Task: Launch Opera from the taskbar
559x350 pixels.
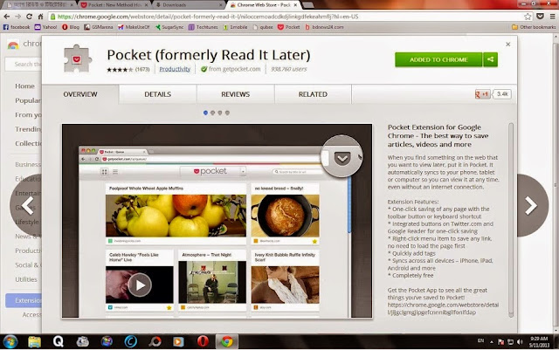Action: click(x=203, y=342)
